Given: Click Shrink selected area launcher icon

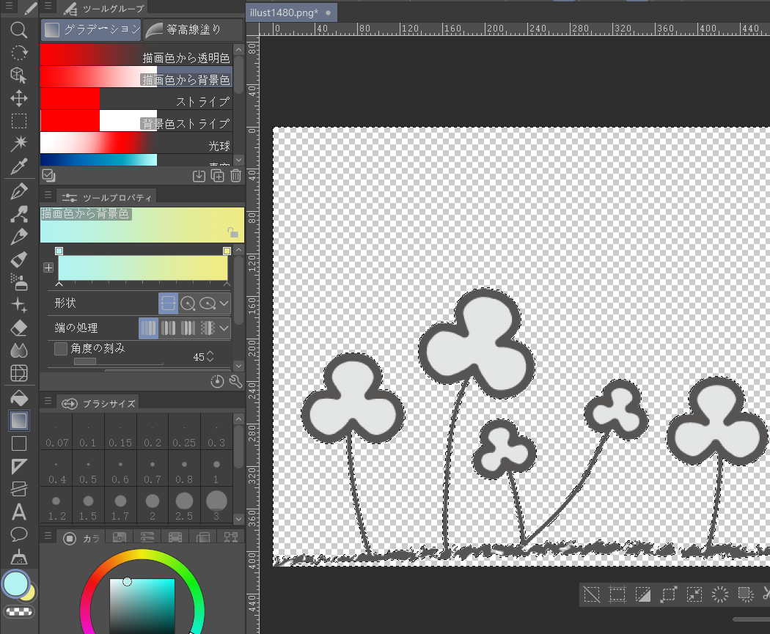Looking at the screenshot, I should pyautogui.click(x=694, y=594).
